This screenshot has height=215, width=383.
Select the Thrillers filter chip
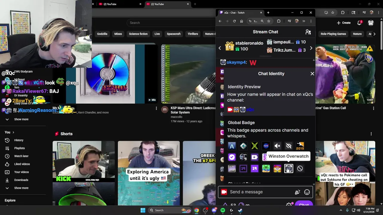coord(193,34)
